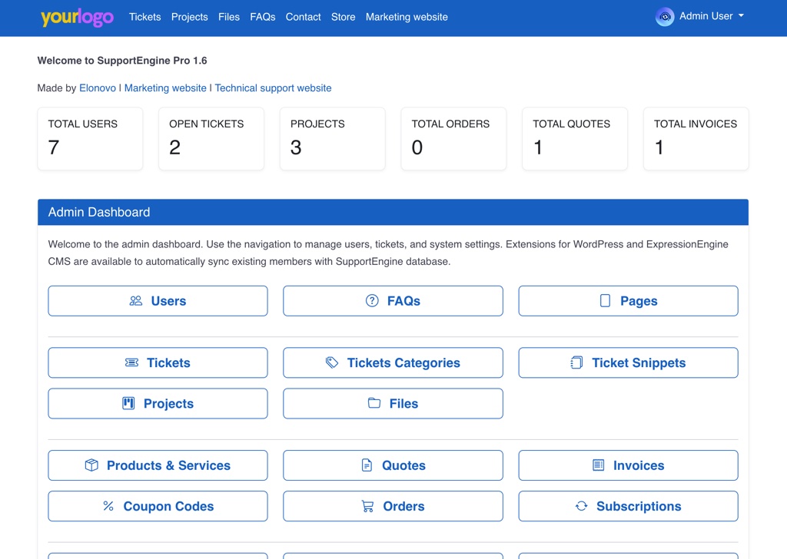Viewport: 787px width, 559px height.
Task: Click the box icon on Products & Services
Action: click(91, 465)
